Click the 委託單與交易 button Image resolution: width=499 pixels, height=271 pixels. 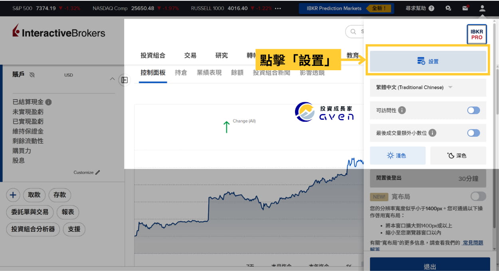click(x=30, y=212)
